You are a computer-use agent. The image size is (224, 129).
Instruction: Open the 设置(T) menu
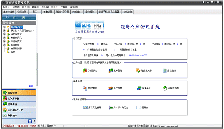(x=16, y=7)
